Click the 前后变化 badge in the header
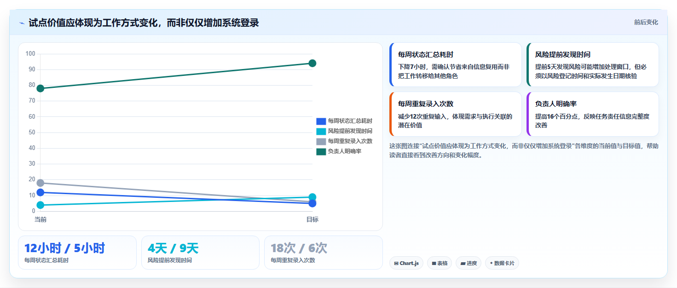 pyautogui.click(x=646, y=22)
